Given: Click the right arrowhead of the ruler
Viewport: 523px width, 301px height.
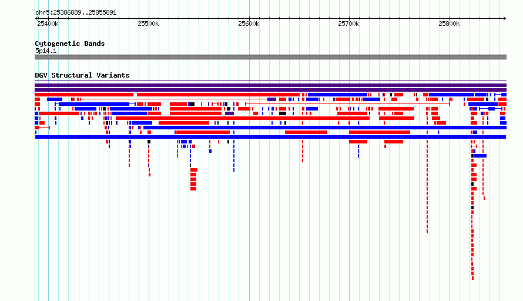Looking at the screenshot, I should [505, 19].
